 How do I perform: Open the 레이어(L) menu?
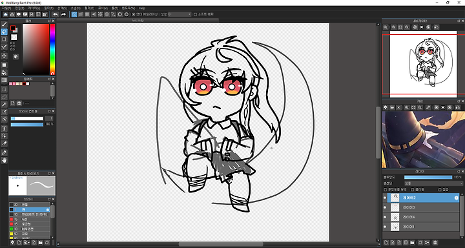click(34, 8)
